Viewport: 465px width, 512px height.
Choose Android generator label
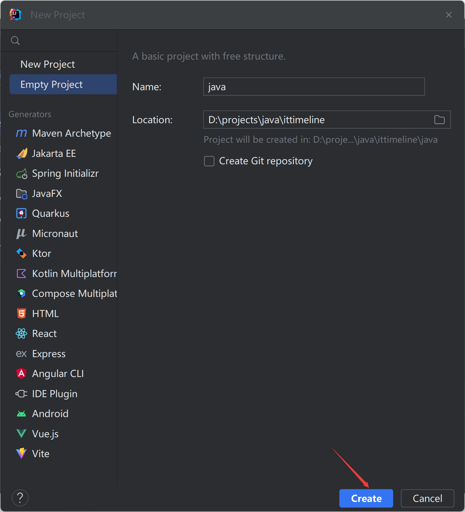[50, 414]
